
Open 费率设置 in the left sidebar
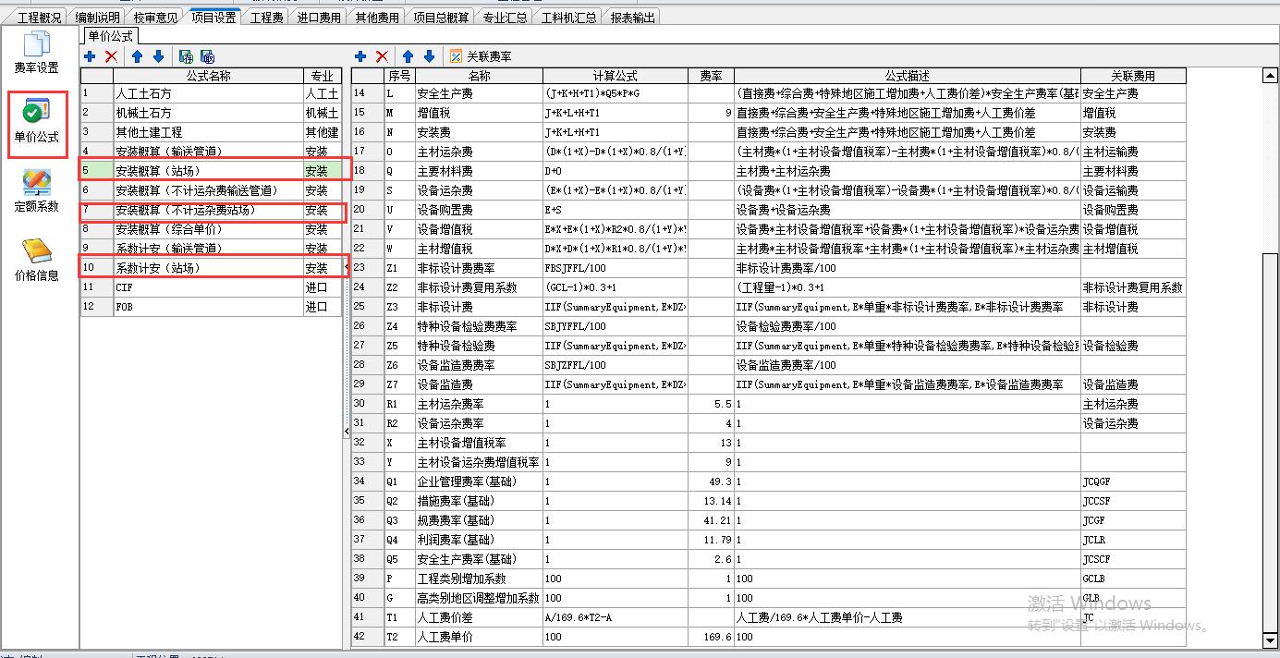[x=37, y=53]
